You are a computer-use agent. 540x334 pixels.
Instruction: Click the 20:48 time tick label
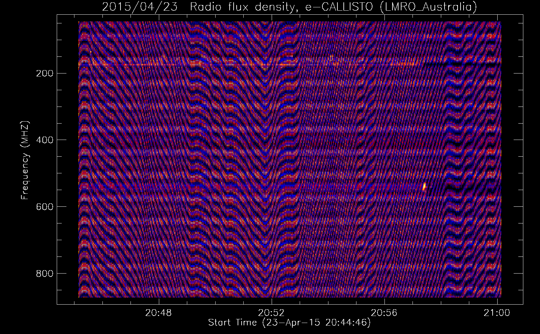click(159, 313)
